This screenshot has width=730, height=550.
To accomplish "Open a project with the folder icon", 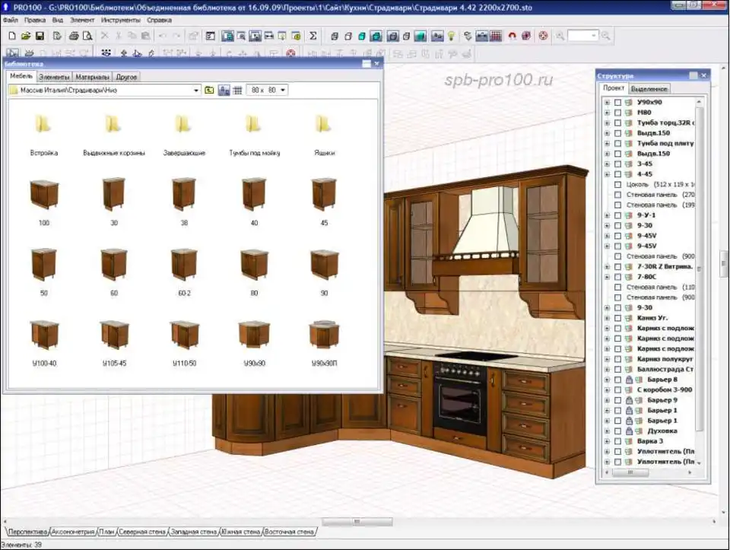I will tap(26, 36).
